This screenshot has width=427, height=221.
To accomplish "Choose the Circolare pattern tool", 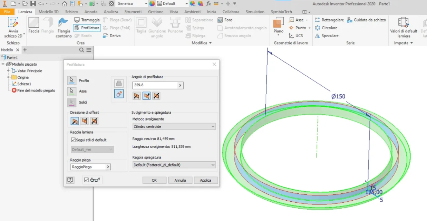I will [326, 28].
